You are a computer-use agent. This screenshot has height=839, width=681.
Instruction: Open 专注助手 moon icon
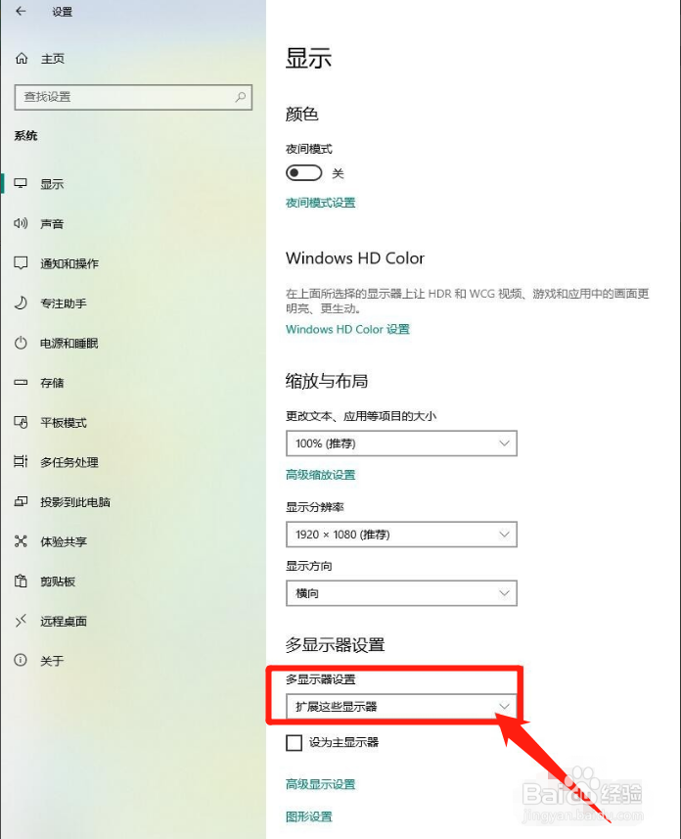coord(21,303)
